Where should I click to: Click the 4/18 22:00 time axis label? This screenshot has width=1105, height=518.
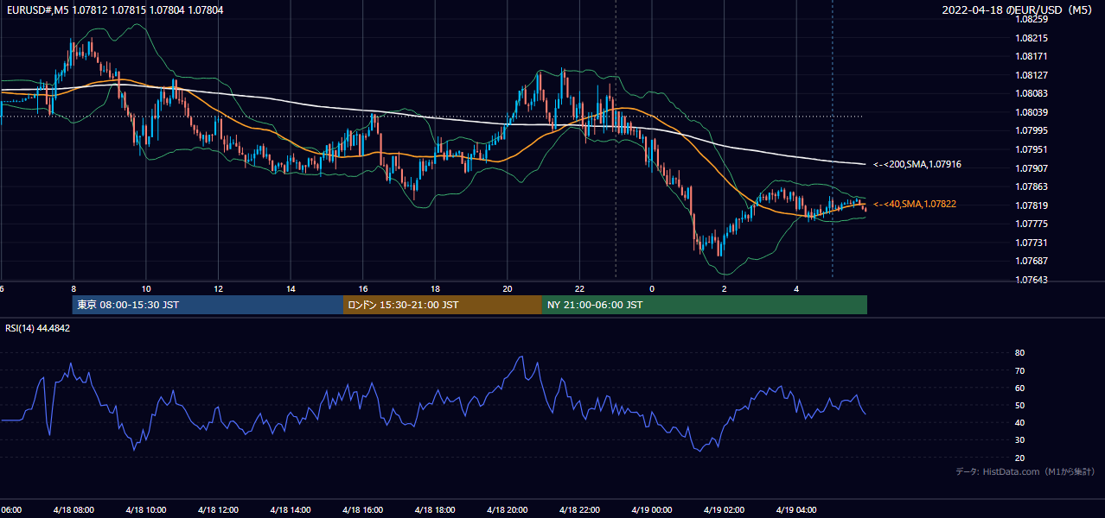tap(579, 510)
